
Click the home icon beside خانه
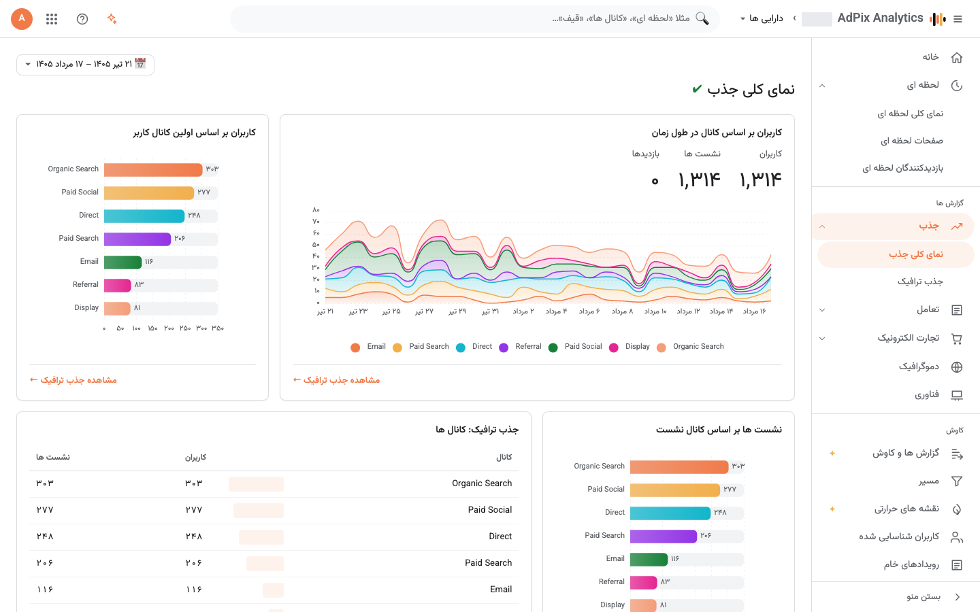tap(957, 57)
